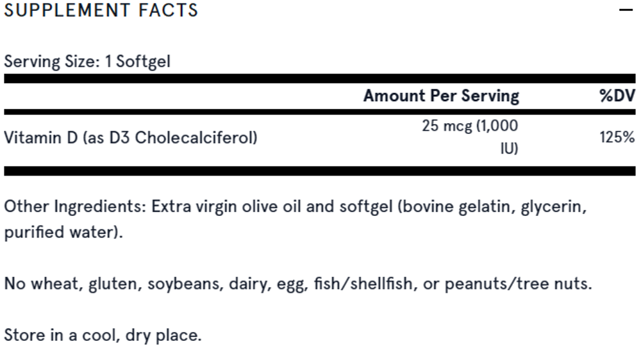641x355 pixels.
Task: Click the Amount Per Serving column header
Action: click(441, 96)
